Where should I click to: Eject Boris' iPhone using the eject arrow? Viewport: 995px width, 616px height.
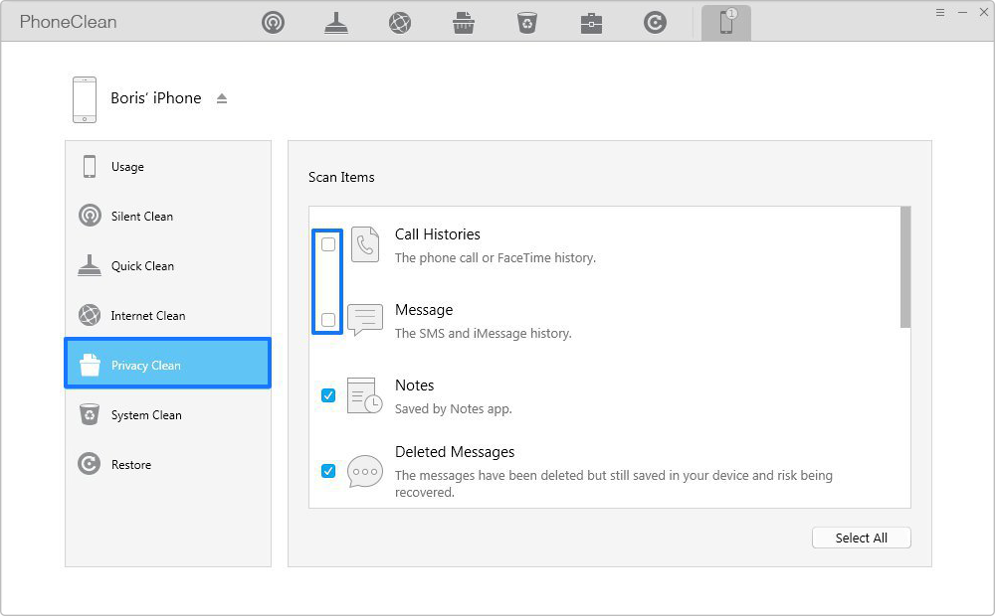[x=222, y=98]
